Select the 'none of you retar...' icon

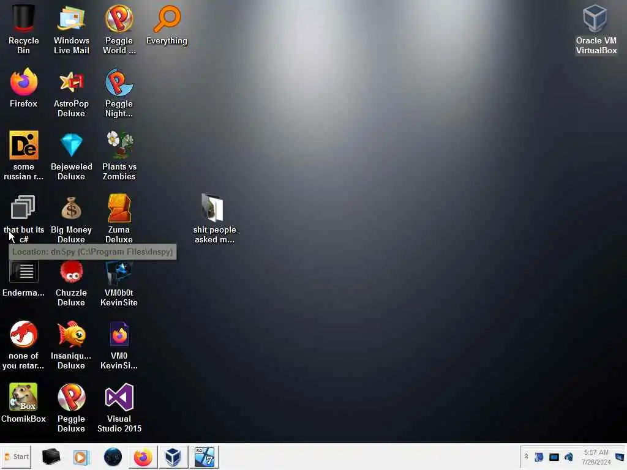(x=24, y=345)
